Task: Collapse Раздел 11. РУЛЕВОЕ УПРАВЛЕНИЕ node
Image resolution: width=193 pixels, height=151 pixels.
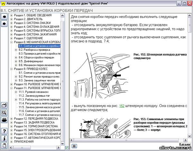Action: tap(11, 88)
